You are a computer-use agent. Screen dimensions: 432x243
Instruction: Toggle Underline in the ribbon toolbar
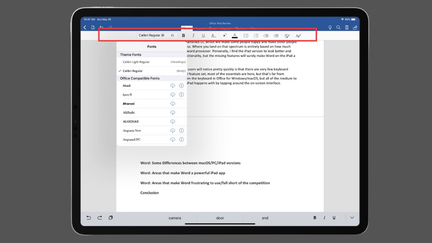pos(203,36)
